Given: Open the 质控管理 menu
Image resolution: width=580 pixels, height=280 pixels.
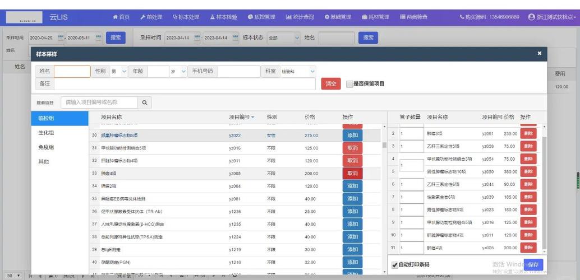Looking at the screenshot, I should coord(261,17).
